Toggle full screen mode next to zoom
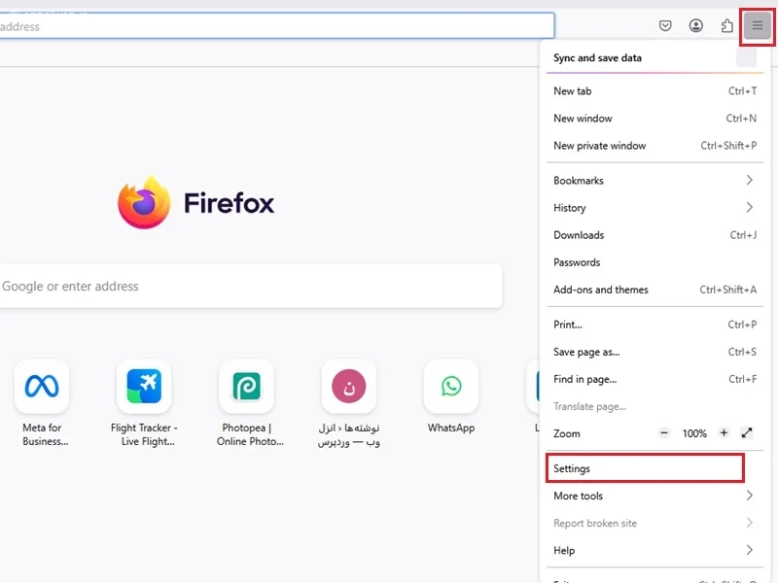This screenshot has height=583, width=778. [x=747, y=433]
